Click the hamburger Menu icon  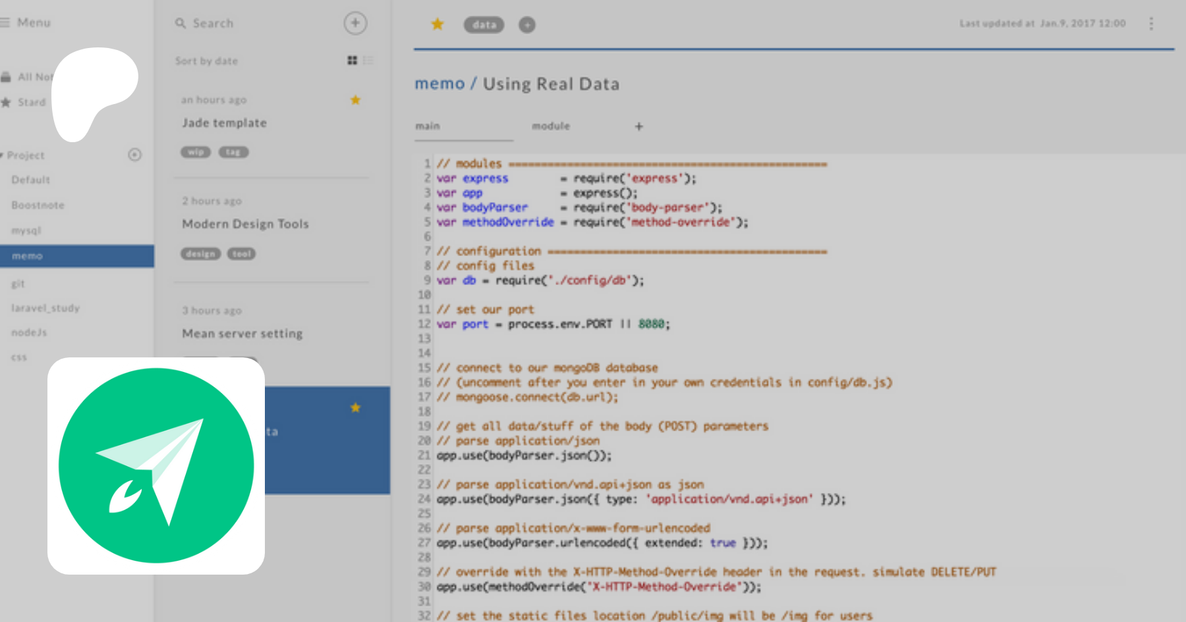(x=5, y=23)
